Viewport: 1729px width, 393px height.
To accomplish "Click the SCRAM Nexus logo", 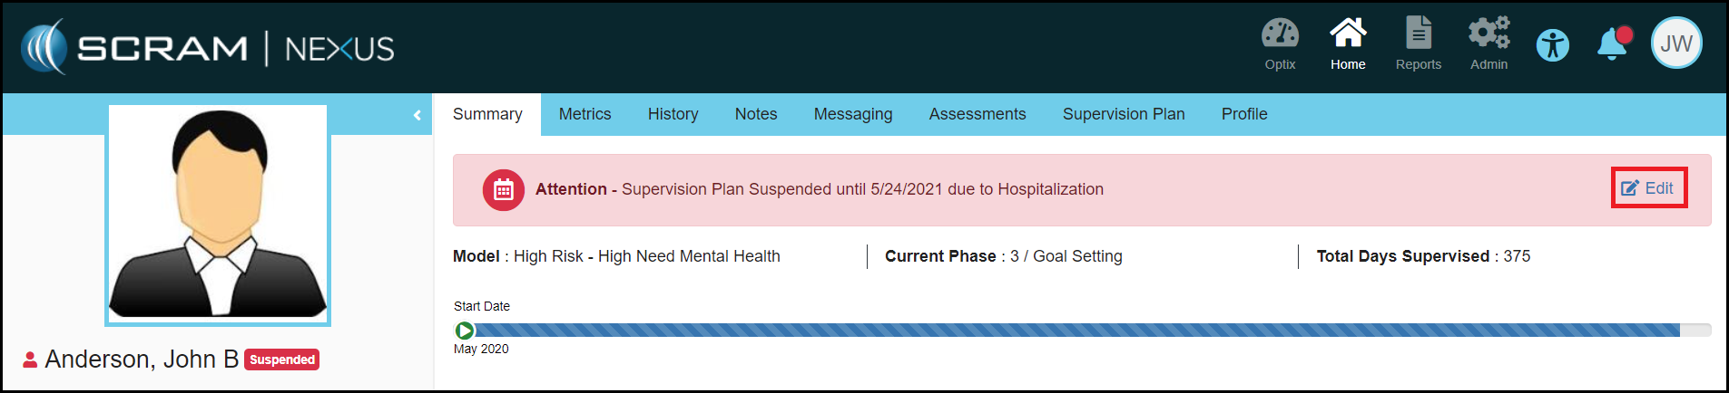I will click(208, 47).
